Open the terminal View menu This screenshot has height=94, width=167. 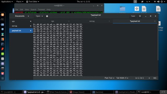pos(27,9)
